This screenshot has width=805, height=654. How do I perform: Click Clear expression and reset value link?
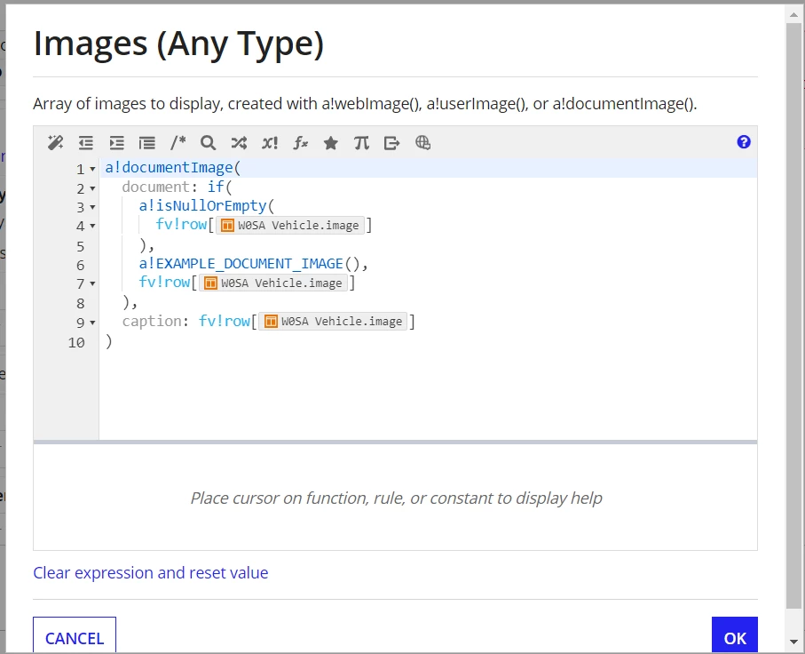click(x=150, y=573)
